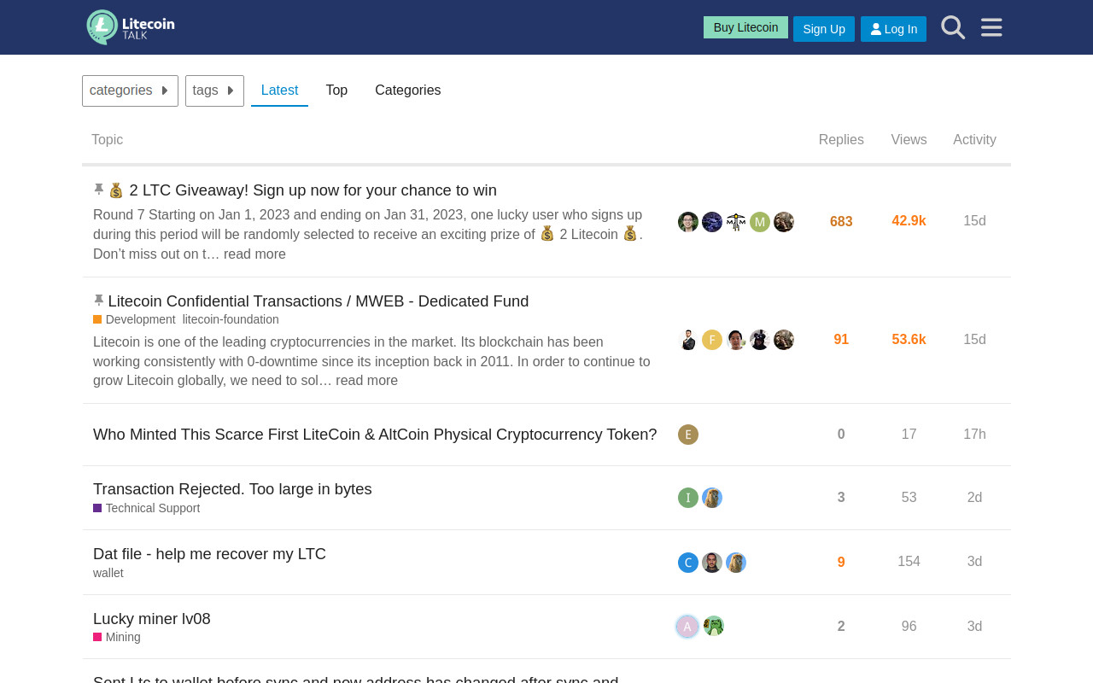Viewport: 1093px width, 683px height.
Task: Open Who Minted This Scarce LiteCoin topic
Action: click(375, 435)
